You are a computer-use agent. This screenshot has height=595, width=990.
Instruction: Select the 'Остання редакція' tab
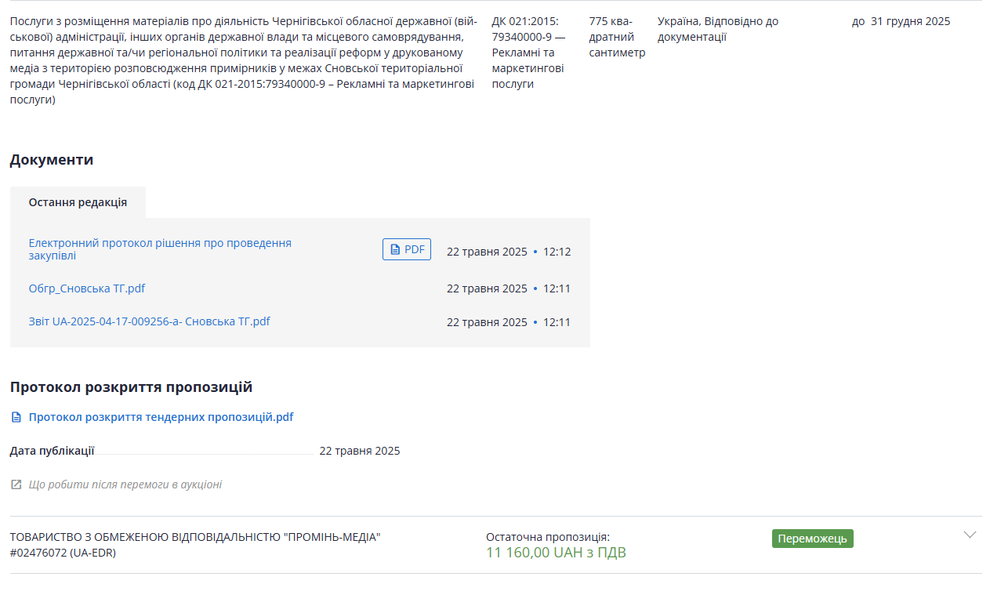(x=78, y=202)
